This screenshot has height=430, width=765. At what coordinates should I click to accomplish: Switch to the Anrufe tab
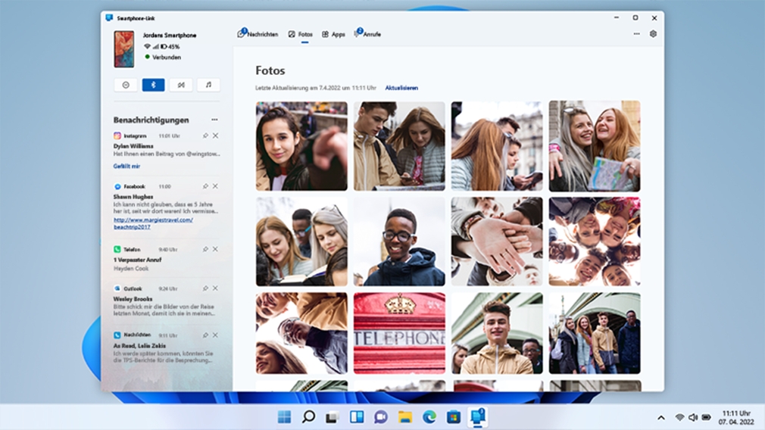click(x=368, y=34)
